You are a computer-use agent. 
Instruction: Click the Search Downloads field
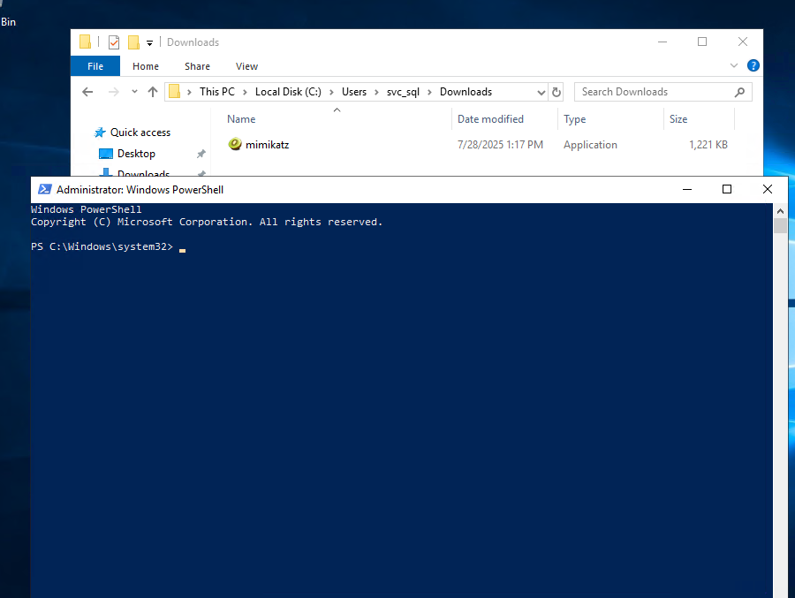[662, 92]
